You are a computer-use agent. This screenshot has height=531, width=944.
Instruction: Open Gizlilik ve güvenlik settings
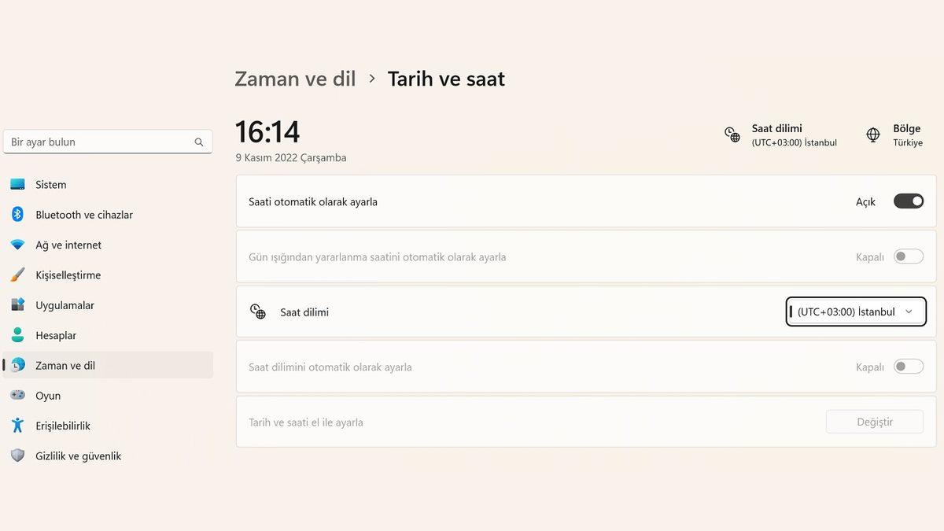[x=77, y=455]
